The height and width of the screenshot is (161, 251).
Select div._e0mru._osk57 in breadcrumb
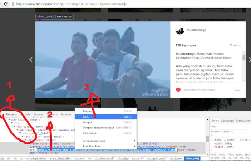click(105, 158)
